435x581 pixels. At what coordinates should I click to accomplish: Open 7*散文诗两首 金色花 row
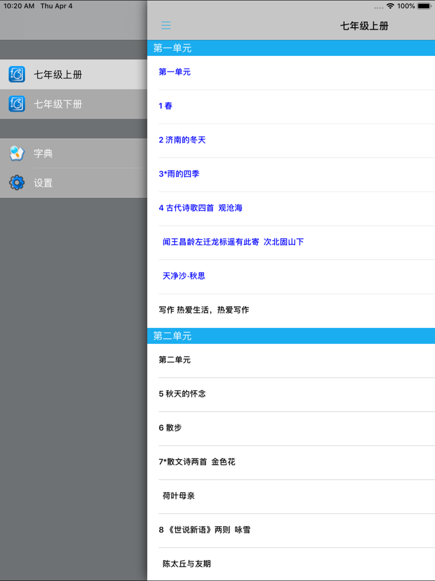click(x=291, y=463)
